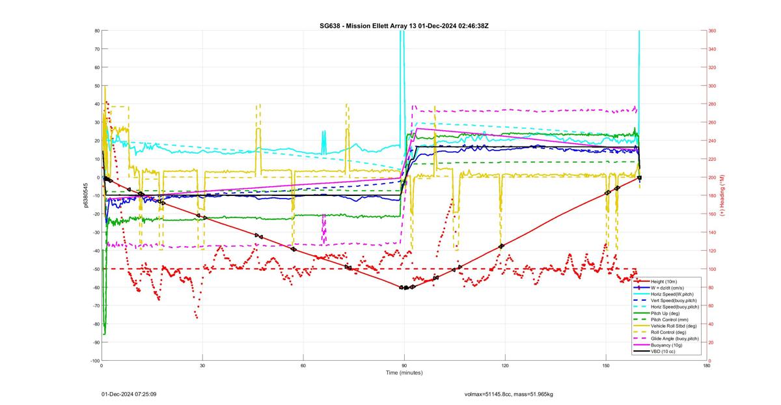Click the height marker at plot end near time 160

[x=640, y=177]
